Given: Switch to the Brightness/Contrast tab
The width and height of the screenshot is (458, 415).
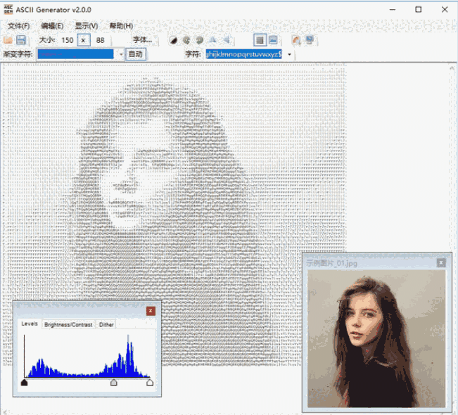Looking at the screenshot, I should pyautogui.click(x=68, y=324).
